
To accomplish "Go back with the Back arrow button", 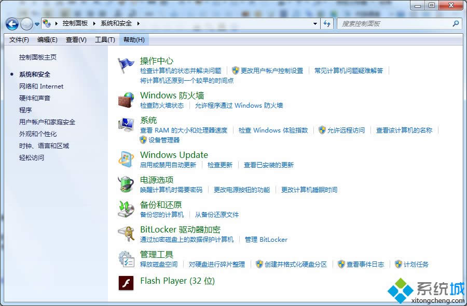I will click(x=12, y=24).
